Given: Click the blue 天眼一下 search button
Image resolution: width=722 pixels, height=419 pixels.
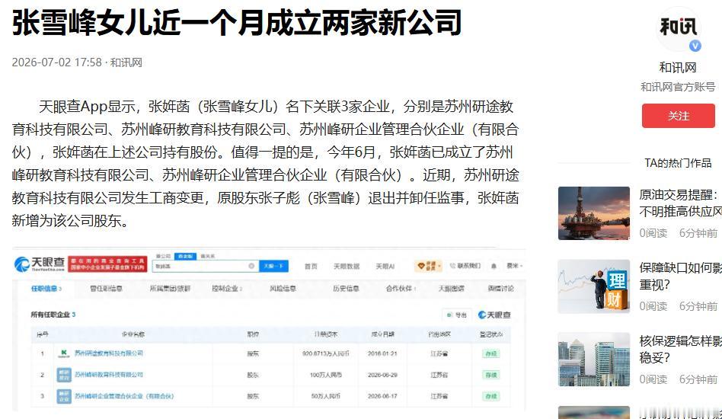Looking at the screenshot, I should tap(274, 266).
